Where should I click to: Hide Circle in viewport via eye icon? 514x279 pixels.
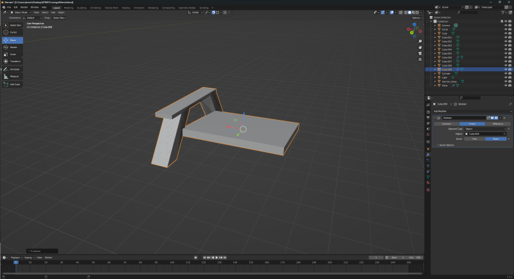(x=506, y=30)
